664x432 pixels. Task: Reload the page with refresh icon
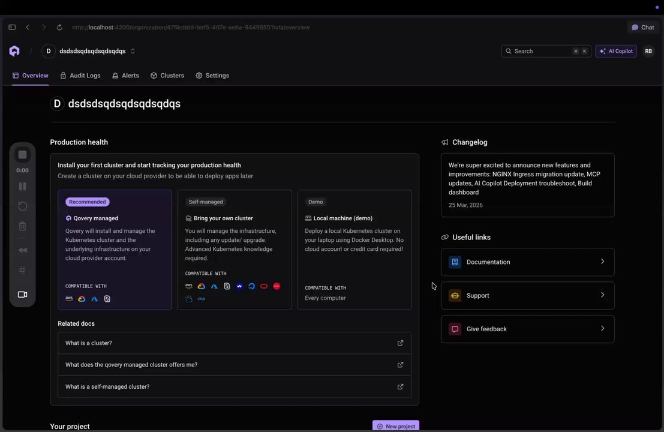pyautogui.click(x=59, y=27)
